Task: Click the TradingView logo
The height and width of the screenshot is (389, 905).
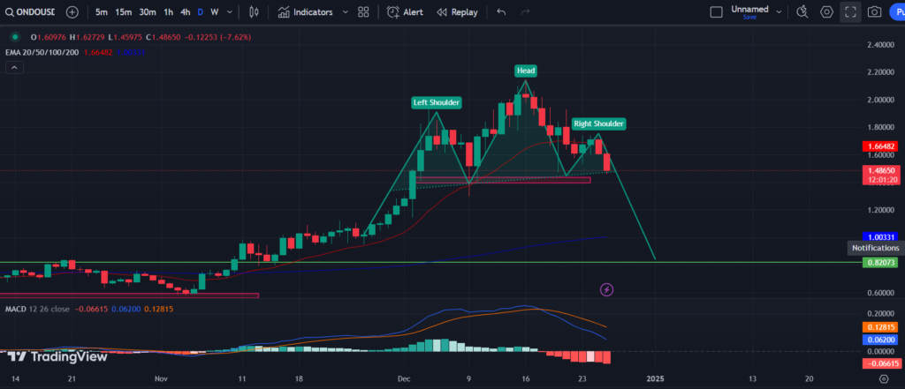Action: [57, 356]
